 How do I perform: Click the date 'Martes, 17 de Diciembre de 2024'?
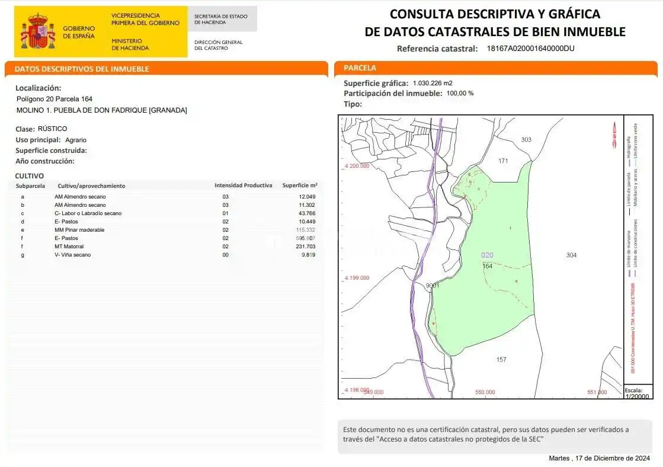click(599, 458)
